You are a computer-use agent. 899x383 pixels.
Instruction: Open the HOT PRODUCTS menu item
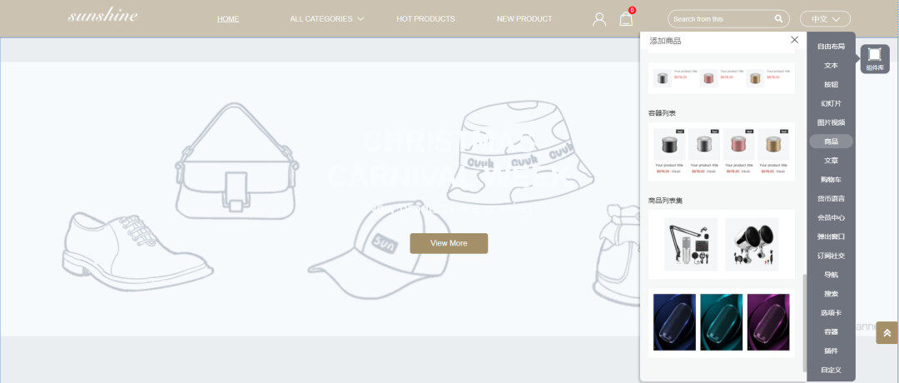tap(425, 19)
